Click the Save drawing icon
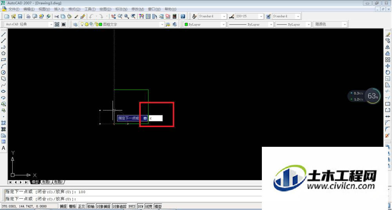This screenshot has height=210, width=392. [20, 16]
